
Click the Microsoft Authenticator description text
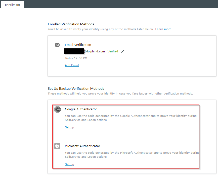tap(132, 155)
